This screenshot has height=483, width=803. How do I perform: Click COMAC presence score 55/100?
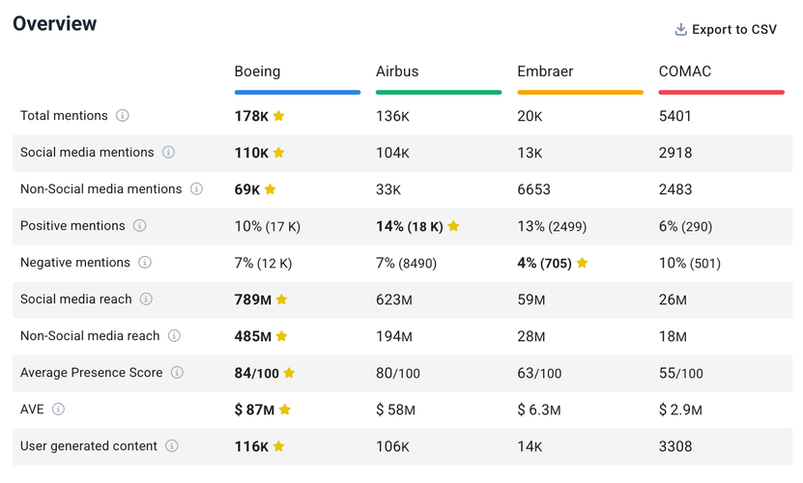pos(680,373)
